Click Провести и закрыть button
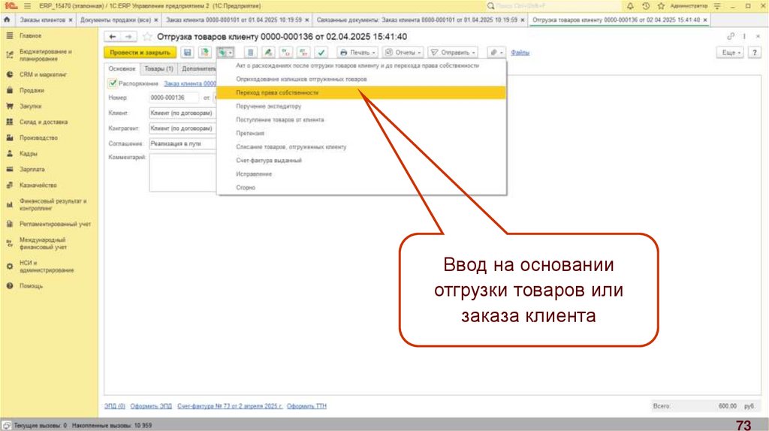This screenshot has width=769, height=431. pyautogui.click(x=139, y=53)
